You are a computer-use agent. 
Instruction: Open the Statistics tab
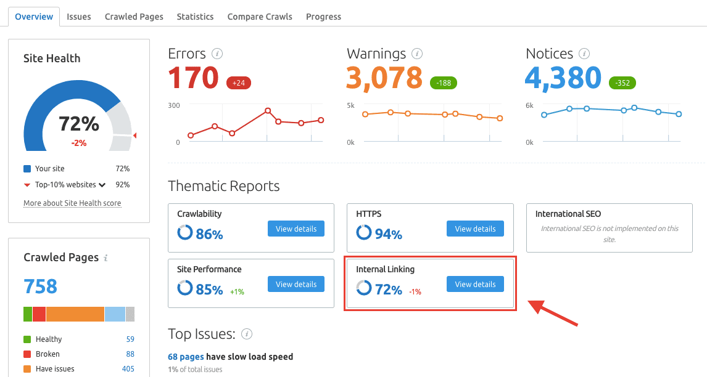click(195, 17)
